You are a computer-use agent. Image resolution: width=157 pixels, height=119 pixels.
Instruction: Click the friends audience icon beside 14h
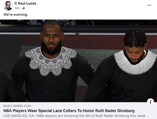tap(24, 8)
